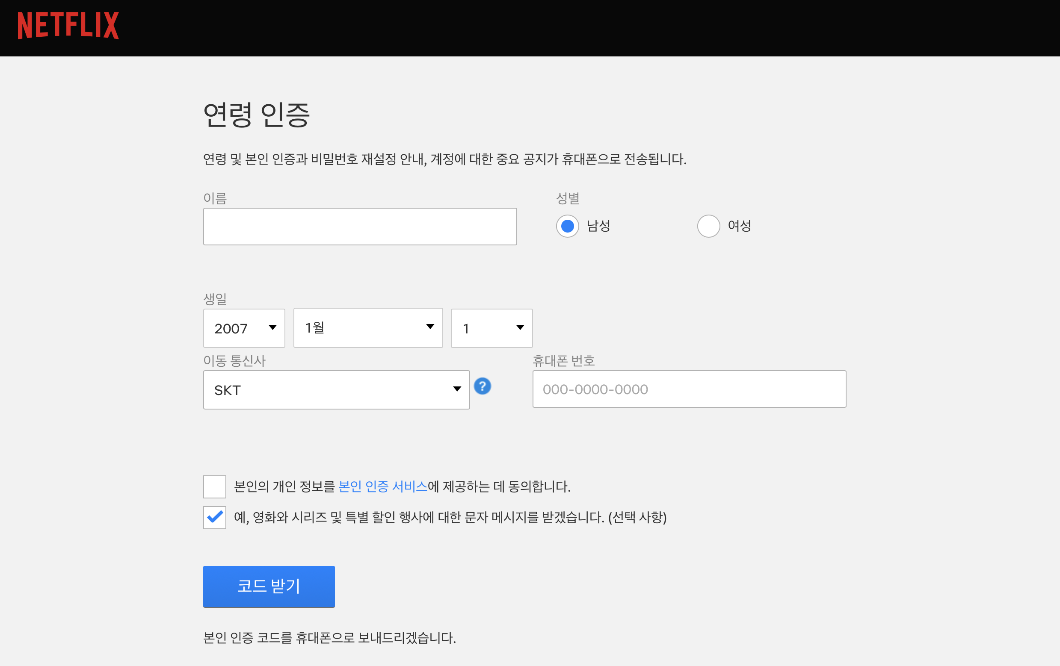Viewport: 1060px width, 666px height.
Task: Click the text message consent sentence ending 선택 사항
Action: click(x=450, y=517)
